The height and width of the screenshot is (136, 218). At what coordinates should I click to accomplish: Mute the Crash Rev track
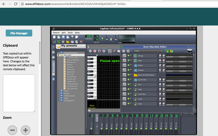(129, 94)
